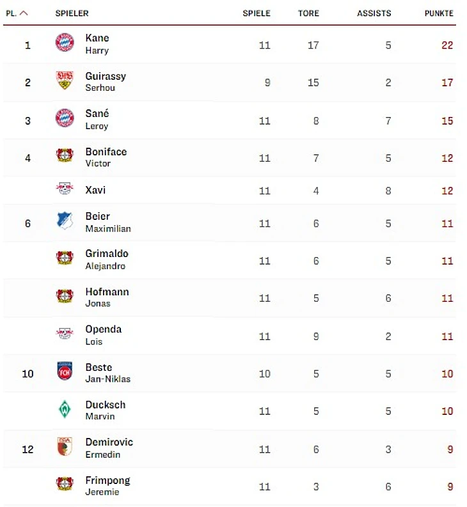Sort table by PUNKTE column
This screenshot has width=467, height=507.
click(439, 13)
